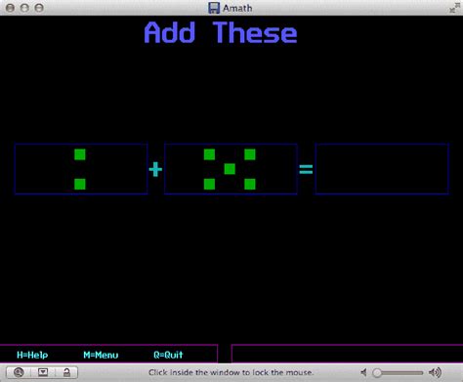
Task: Open the dropdown arrow button in bottom toolbar
Action: 43,372
